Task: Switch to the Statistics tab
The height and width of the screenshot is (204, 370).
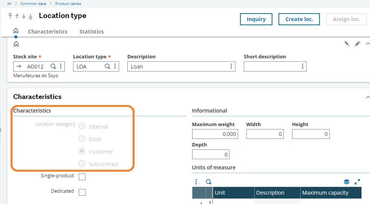Action: click(x=92, y=32)
